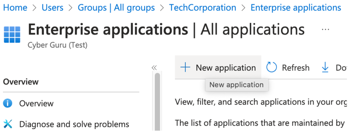Refresh the applications list
The image size is (352, 133).
[x=288, y=68]
